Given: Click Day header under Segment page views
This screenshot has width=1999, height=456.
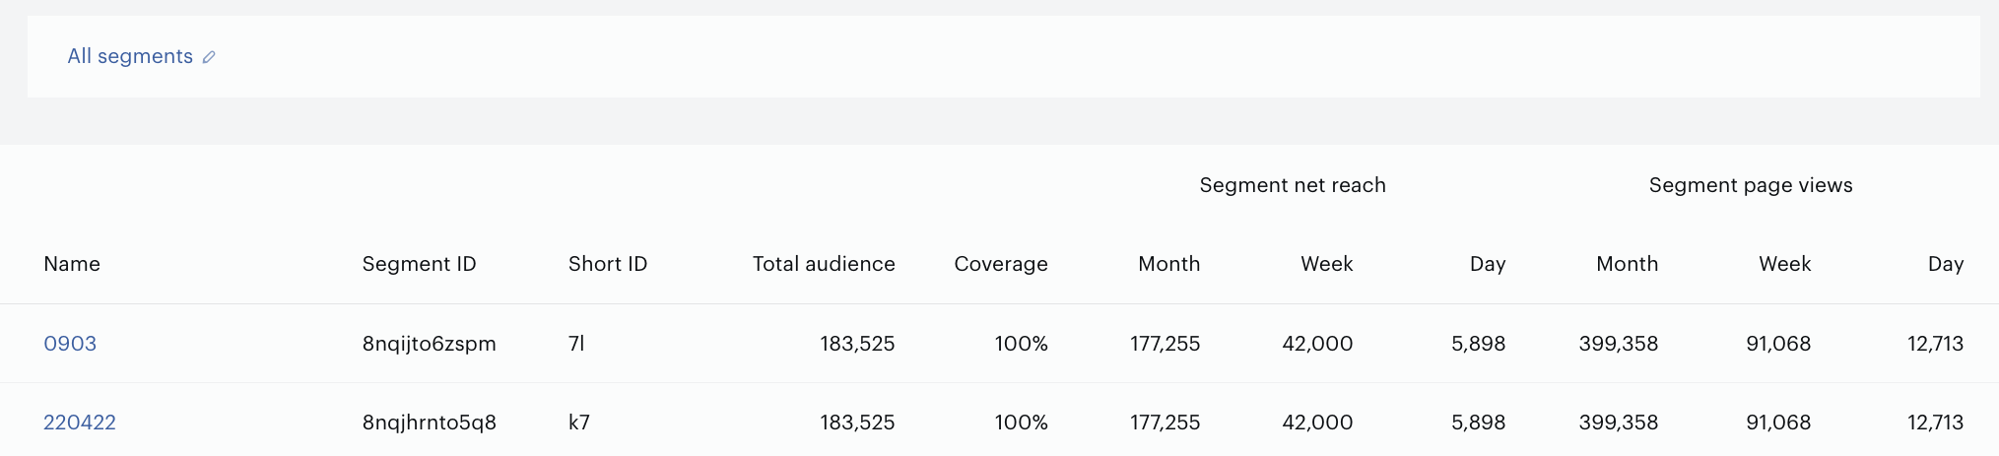Looking at the screenshot, I should click(1946, 264).
